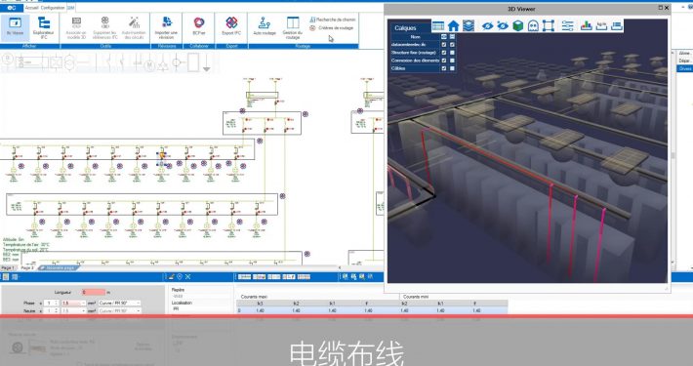Click the bar chart icon in 3D Viewer
693x366 pixels.
[586, 26]
